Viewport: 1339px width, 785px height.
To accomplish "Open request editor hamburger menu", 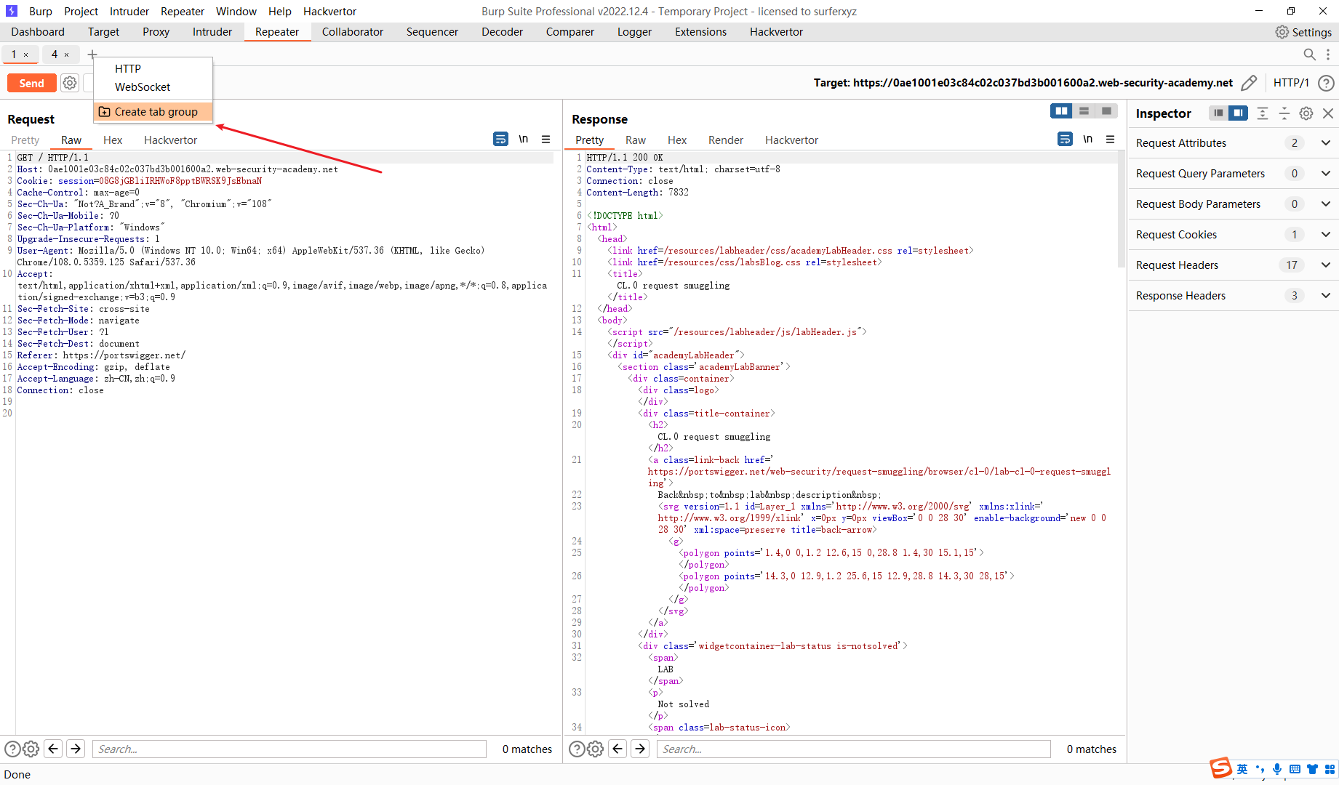I will (546, 139).
